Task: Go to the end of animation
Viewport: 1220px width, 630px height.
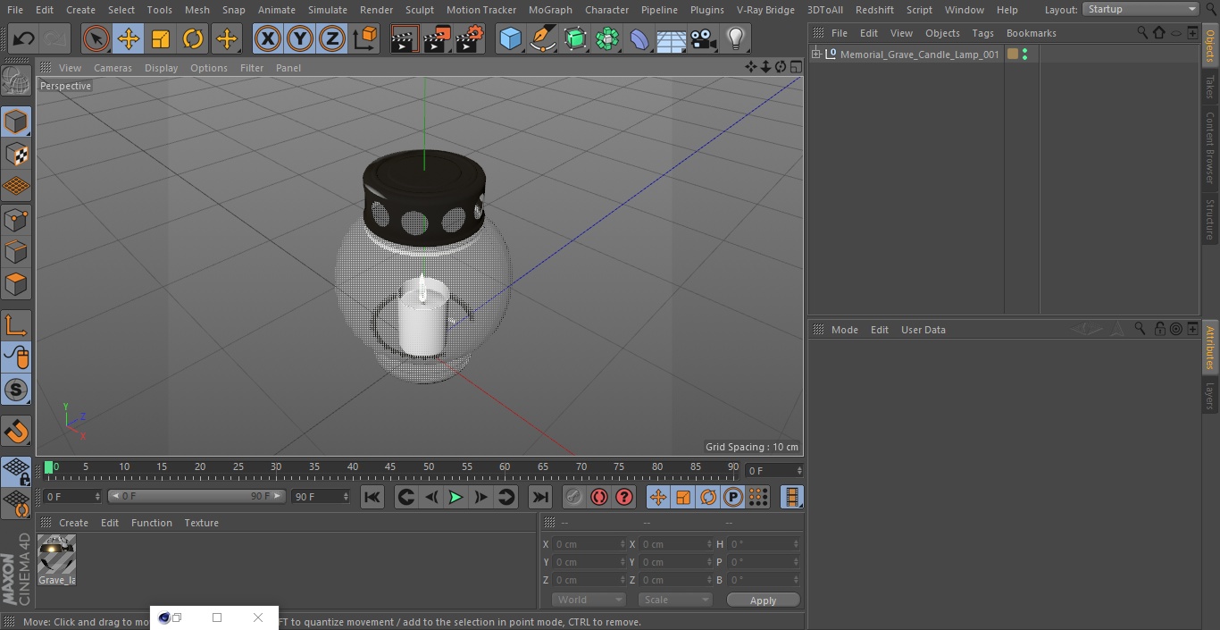Action: tap(540, 497)
